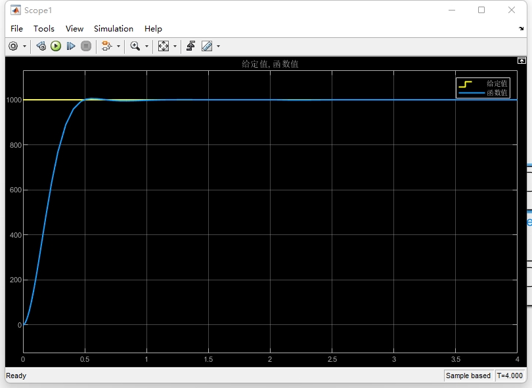
Task: Click the Step Back button
Action: [x=41, y=46]
